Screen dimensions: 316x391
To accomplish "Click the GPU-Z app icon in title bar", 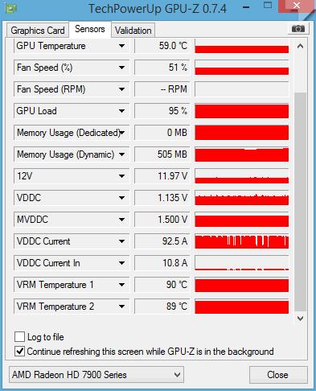I will (10, 9).
